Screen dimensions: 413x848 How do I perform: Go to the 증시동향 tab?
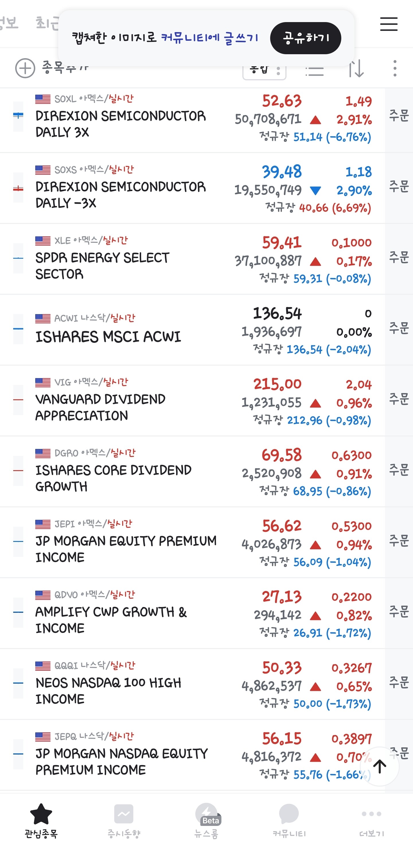(124, 820)
